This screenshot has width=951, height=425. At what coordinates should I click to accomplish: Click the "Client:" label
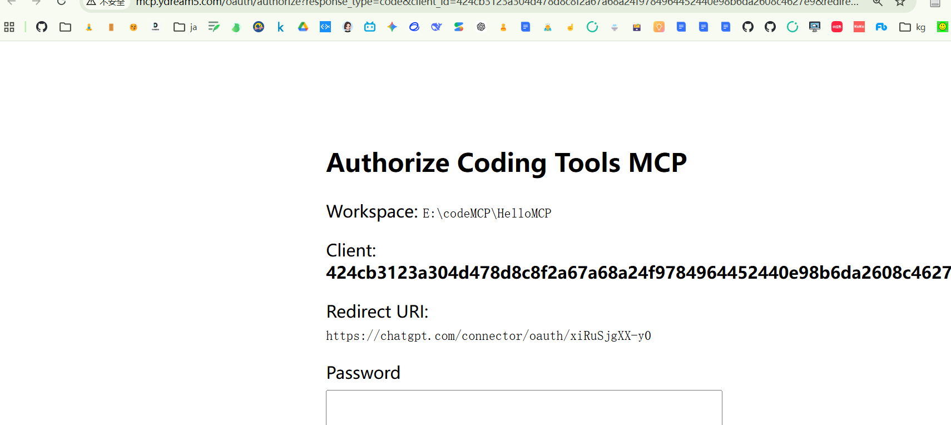[351, 250]
